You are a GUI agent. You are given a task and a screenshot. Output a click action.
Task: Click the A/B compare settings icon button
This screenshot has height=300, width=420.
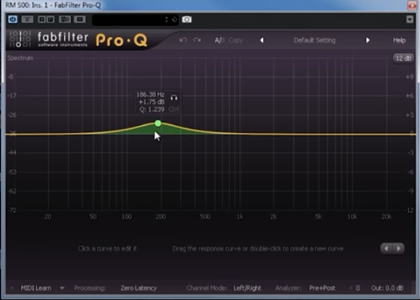[65, 20]
